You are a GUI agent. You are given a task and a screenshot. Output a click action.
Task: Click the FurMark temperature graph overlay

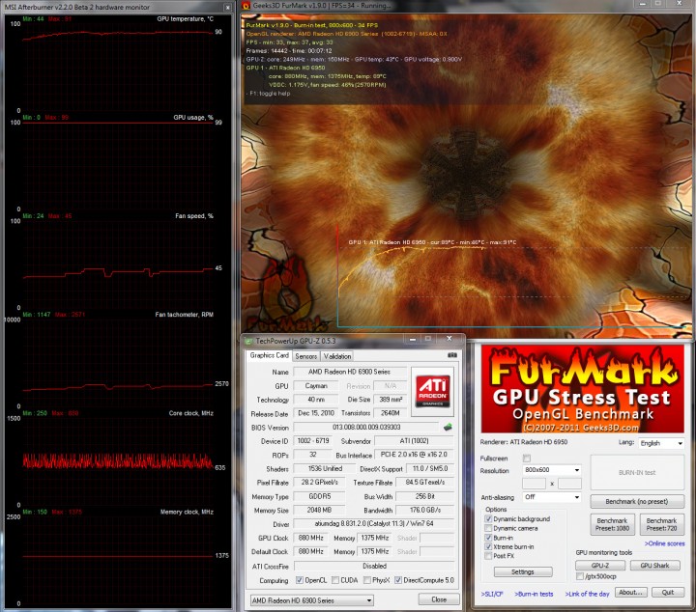click(x=511, y=278)
